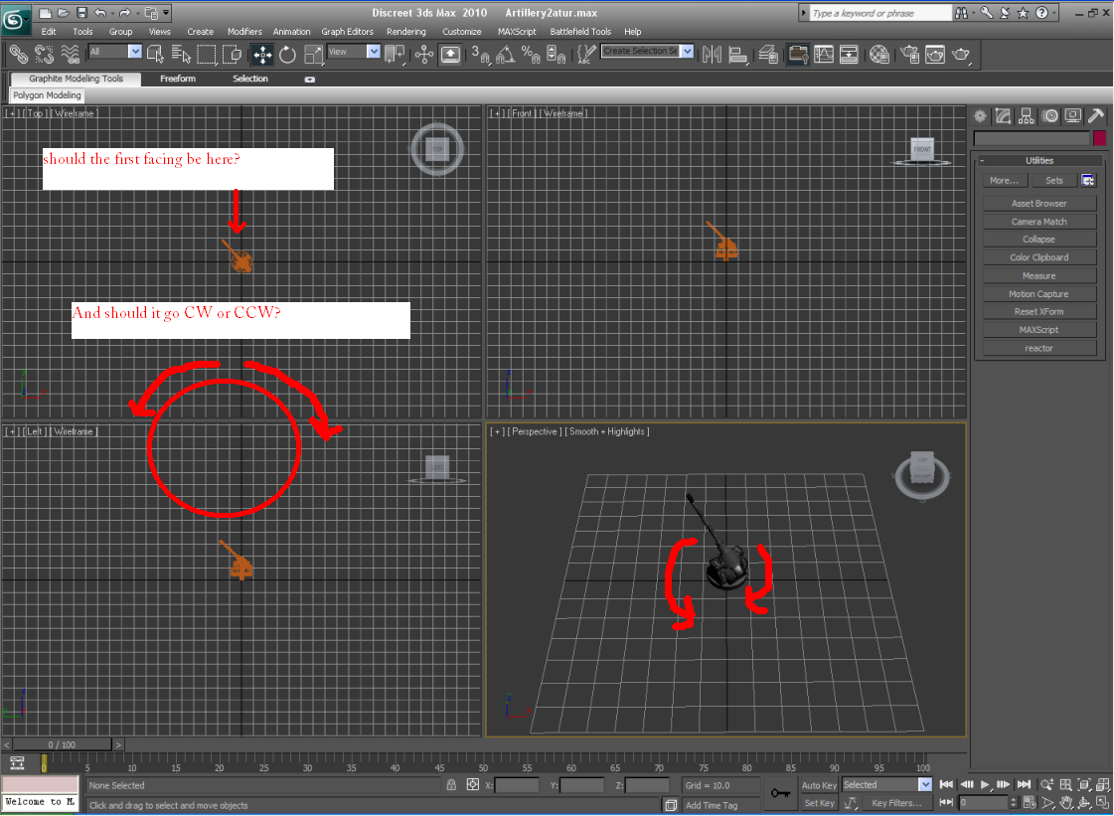1114x816 pixels.
Task: Select the Move tool
Action: tap(262, 55)
